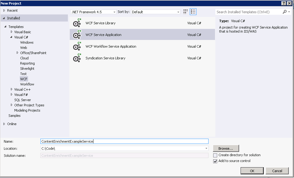The height and width of the screenshot is (178, 294).
Task: Select the Windows template category
Action: coord(27,42)
